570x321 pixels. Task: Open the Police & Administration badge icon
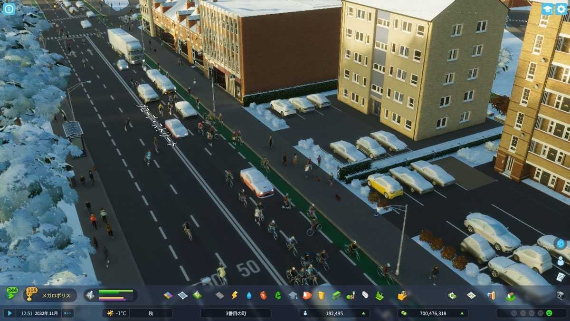pyautogui.click(x=321, y=295)
